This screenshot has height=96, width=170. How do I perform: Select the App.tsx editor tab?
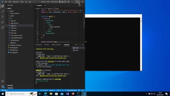(x=40, y=5)
